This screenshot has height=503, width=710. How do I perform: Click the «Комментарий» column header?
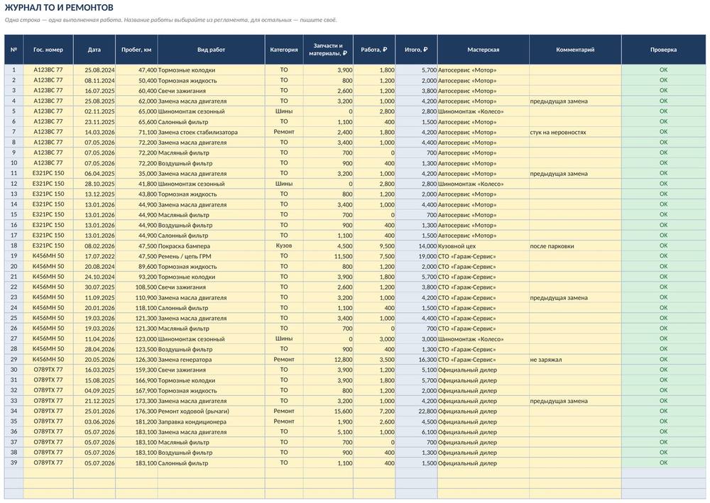tap(575, 50)
